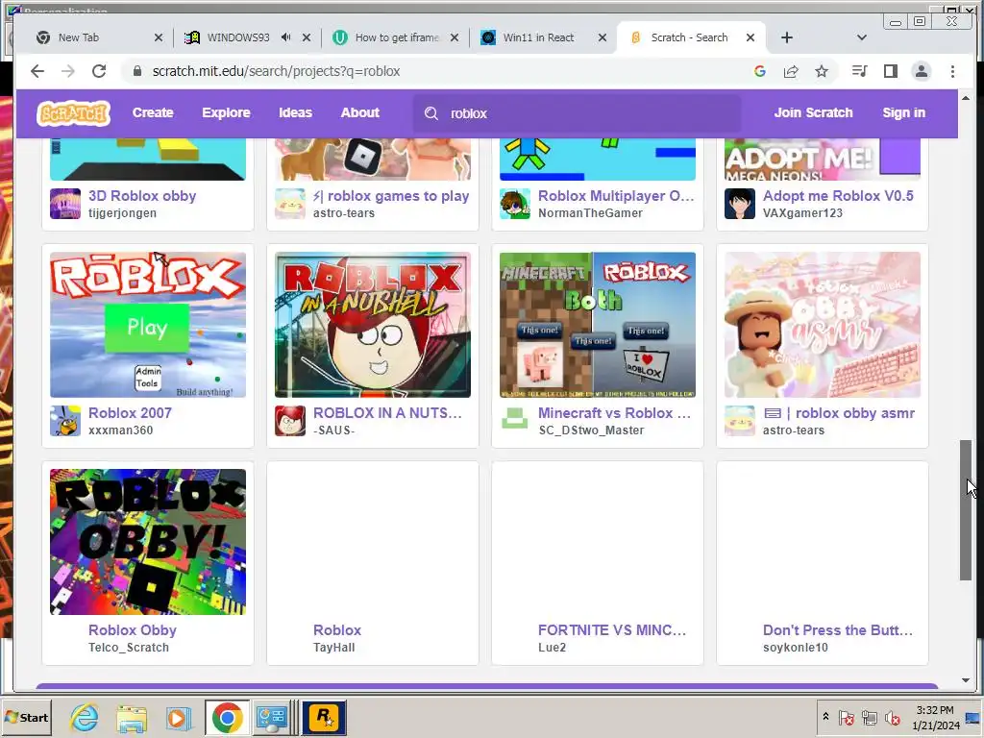Image resolution: width=984 pixels, height=738 pixels.
Task: Open the Windows Start menu
Action: pyautogui.click(x=26, y=717)
